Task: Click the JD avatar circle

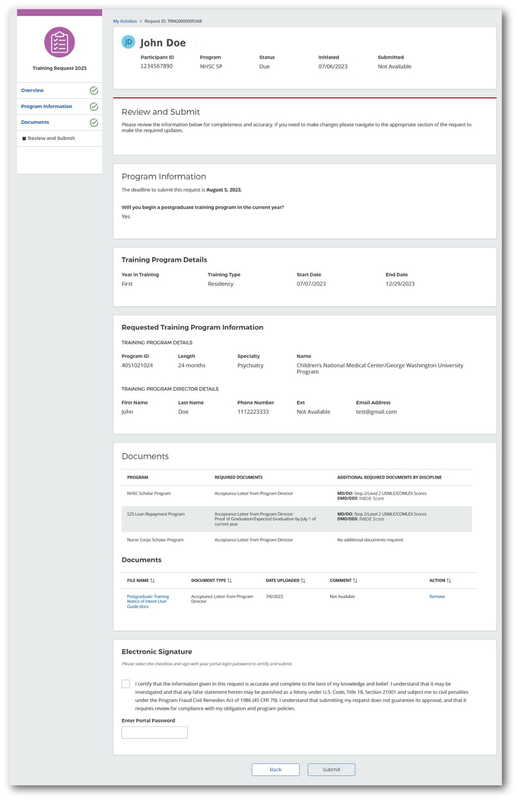Action: [x=128, y=42]
